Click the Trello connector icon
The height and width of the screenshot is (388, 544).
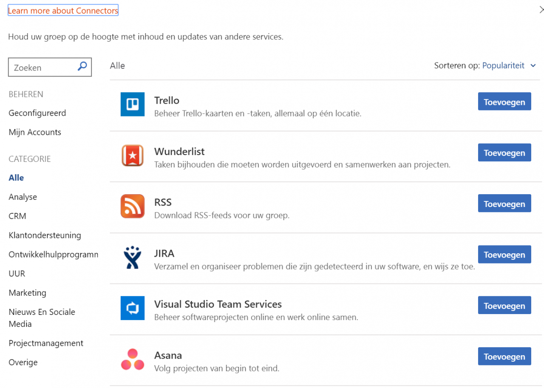[133, 104]
